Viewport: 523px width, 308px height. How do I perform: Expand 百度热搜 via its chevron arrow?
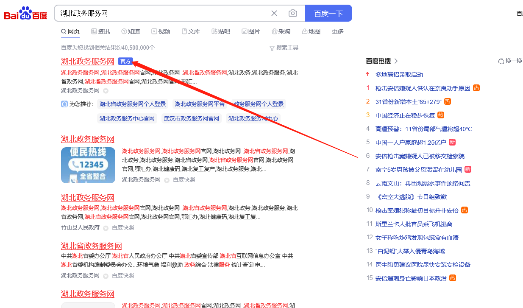click(x=396, y=61)
